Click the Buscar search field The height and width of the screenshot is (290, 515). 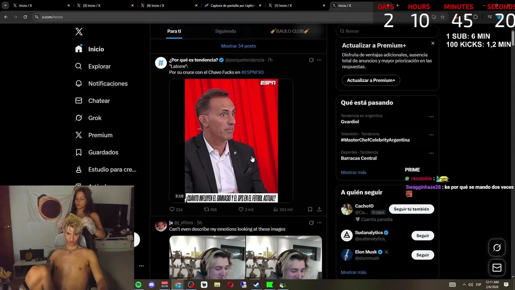[387, 31]
